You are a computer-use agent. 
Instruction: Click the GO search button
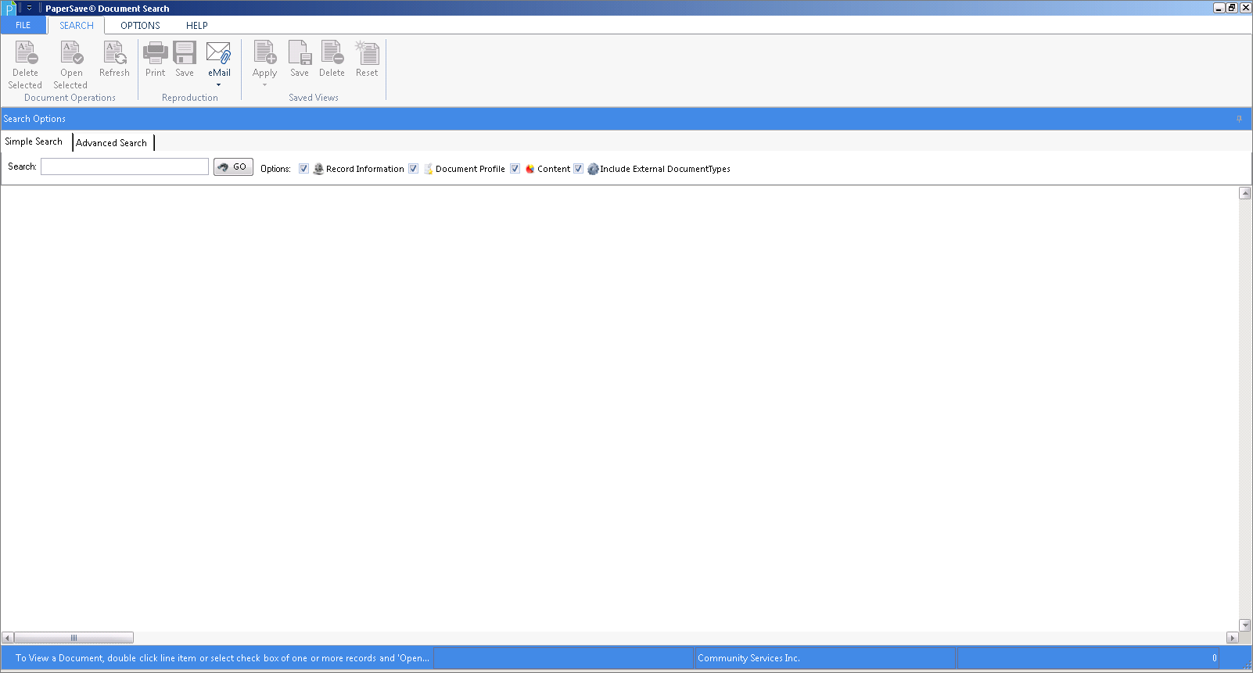point(233,166)
